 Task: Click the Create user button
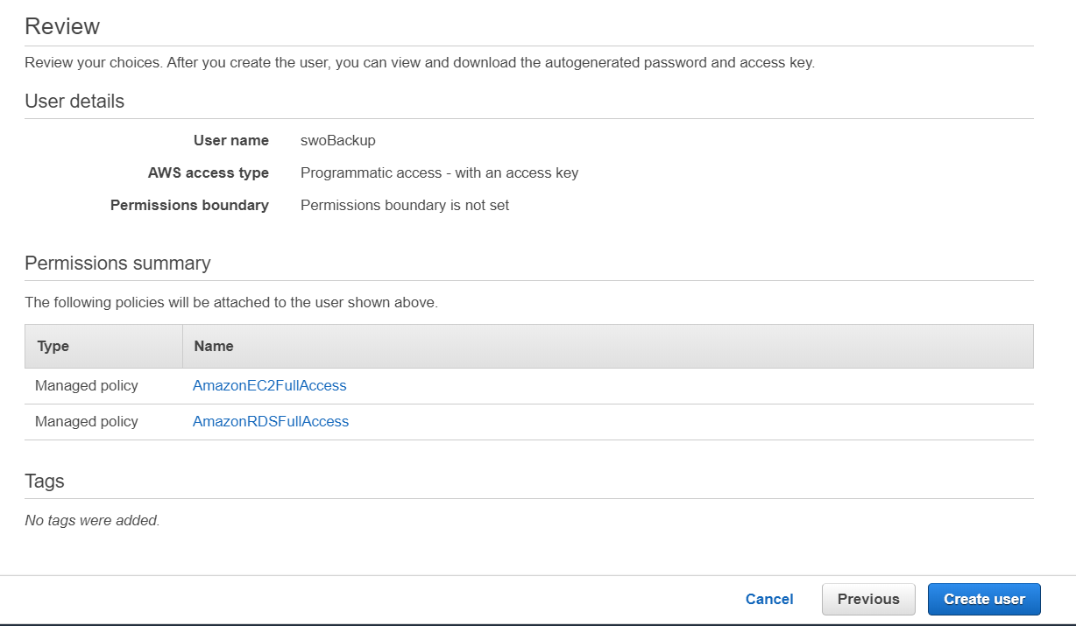(x=983, y=599)
